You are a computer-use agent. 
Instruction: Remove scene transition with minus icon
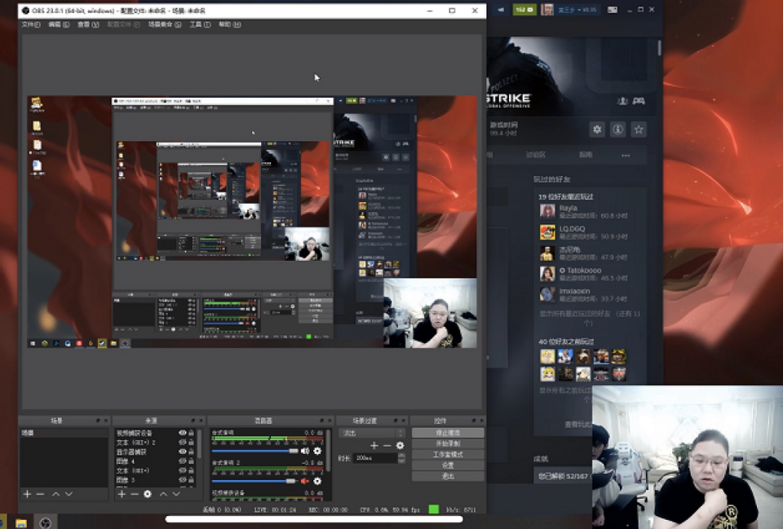pos(387,445)
